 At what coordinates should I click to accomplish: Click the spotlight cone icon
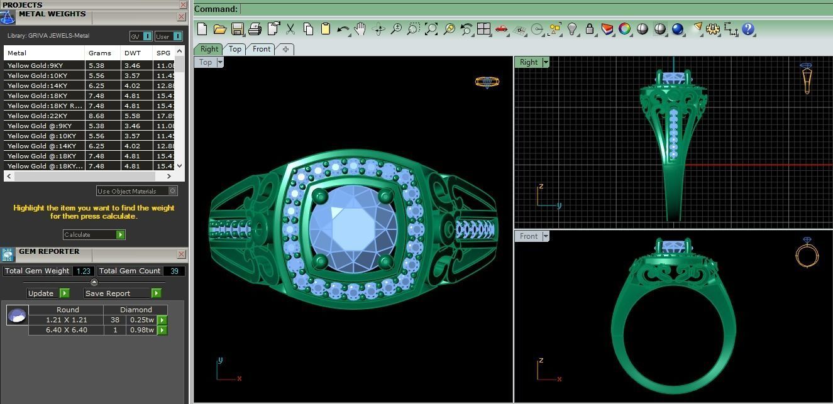pyautogui.click(x=697, y=29)
